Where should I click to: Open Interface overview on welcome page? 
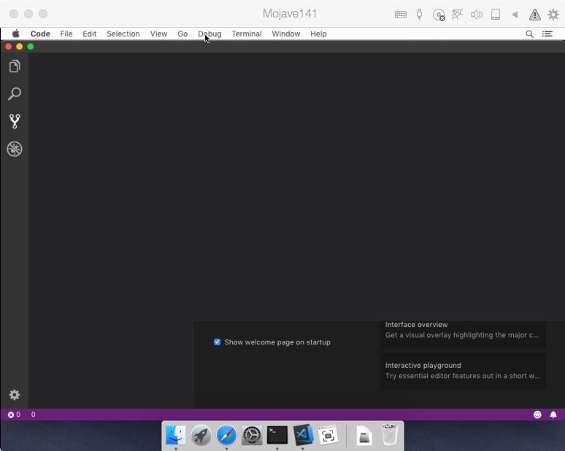coord(463,334)
